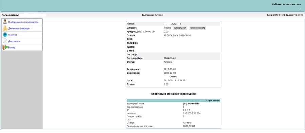Screen dimensions: 305x133
Task: Click Окончание value 0000-00-00
Action: coord(170,73)
